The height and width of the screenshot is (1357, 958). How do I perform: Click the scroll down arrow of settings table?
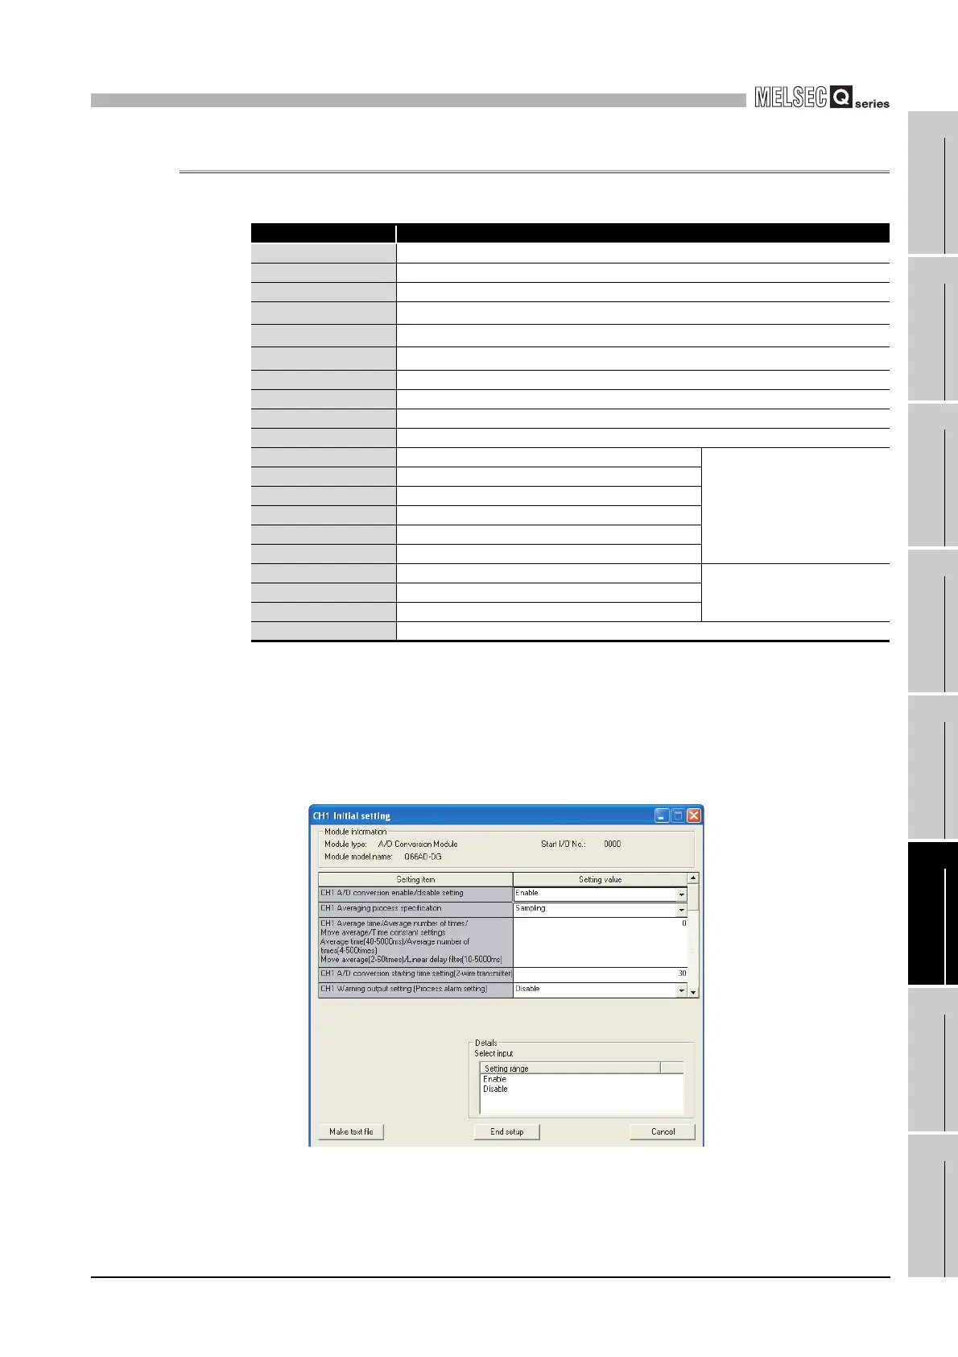coord(693,992)
